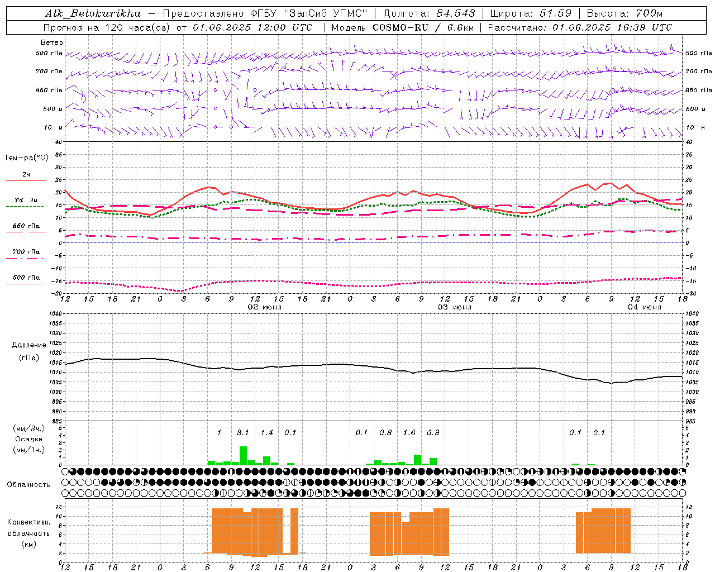Screen dimensions: 715x572
Task: Click the '(мм/3ч.)' unit label
Action: coord(29,428)
